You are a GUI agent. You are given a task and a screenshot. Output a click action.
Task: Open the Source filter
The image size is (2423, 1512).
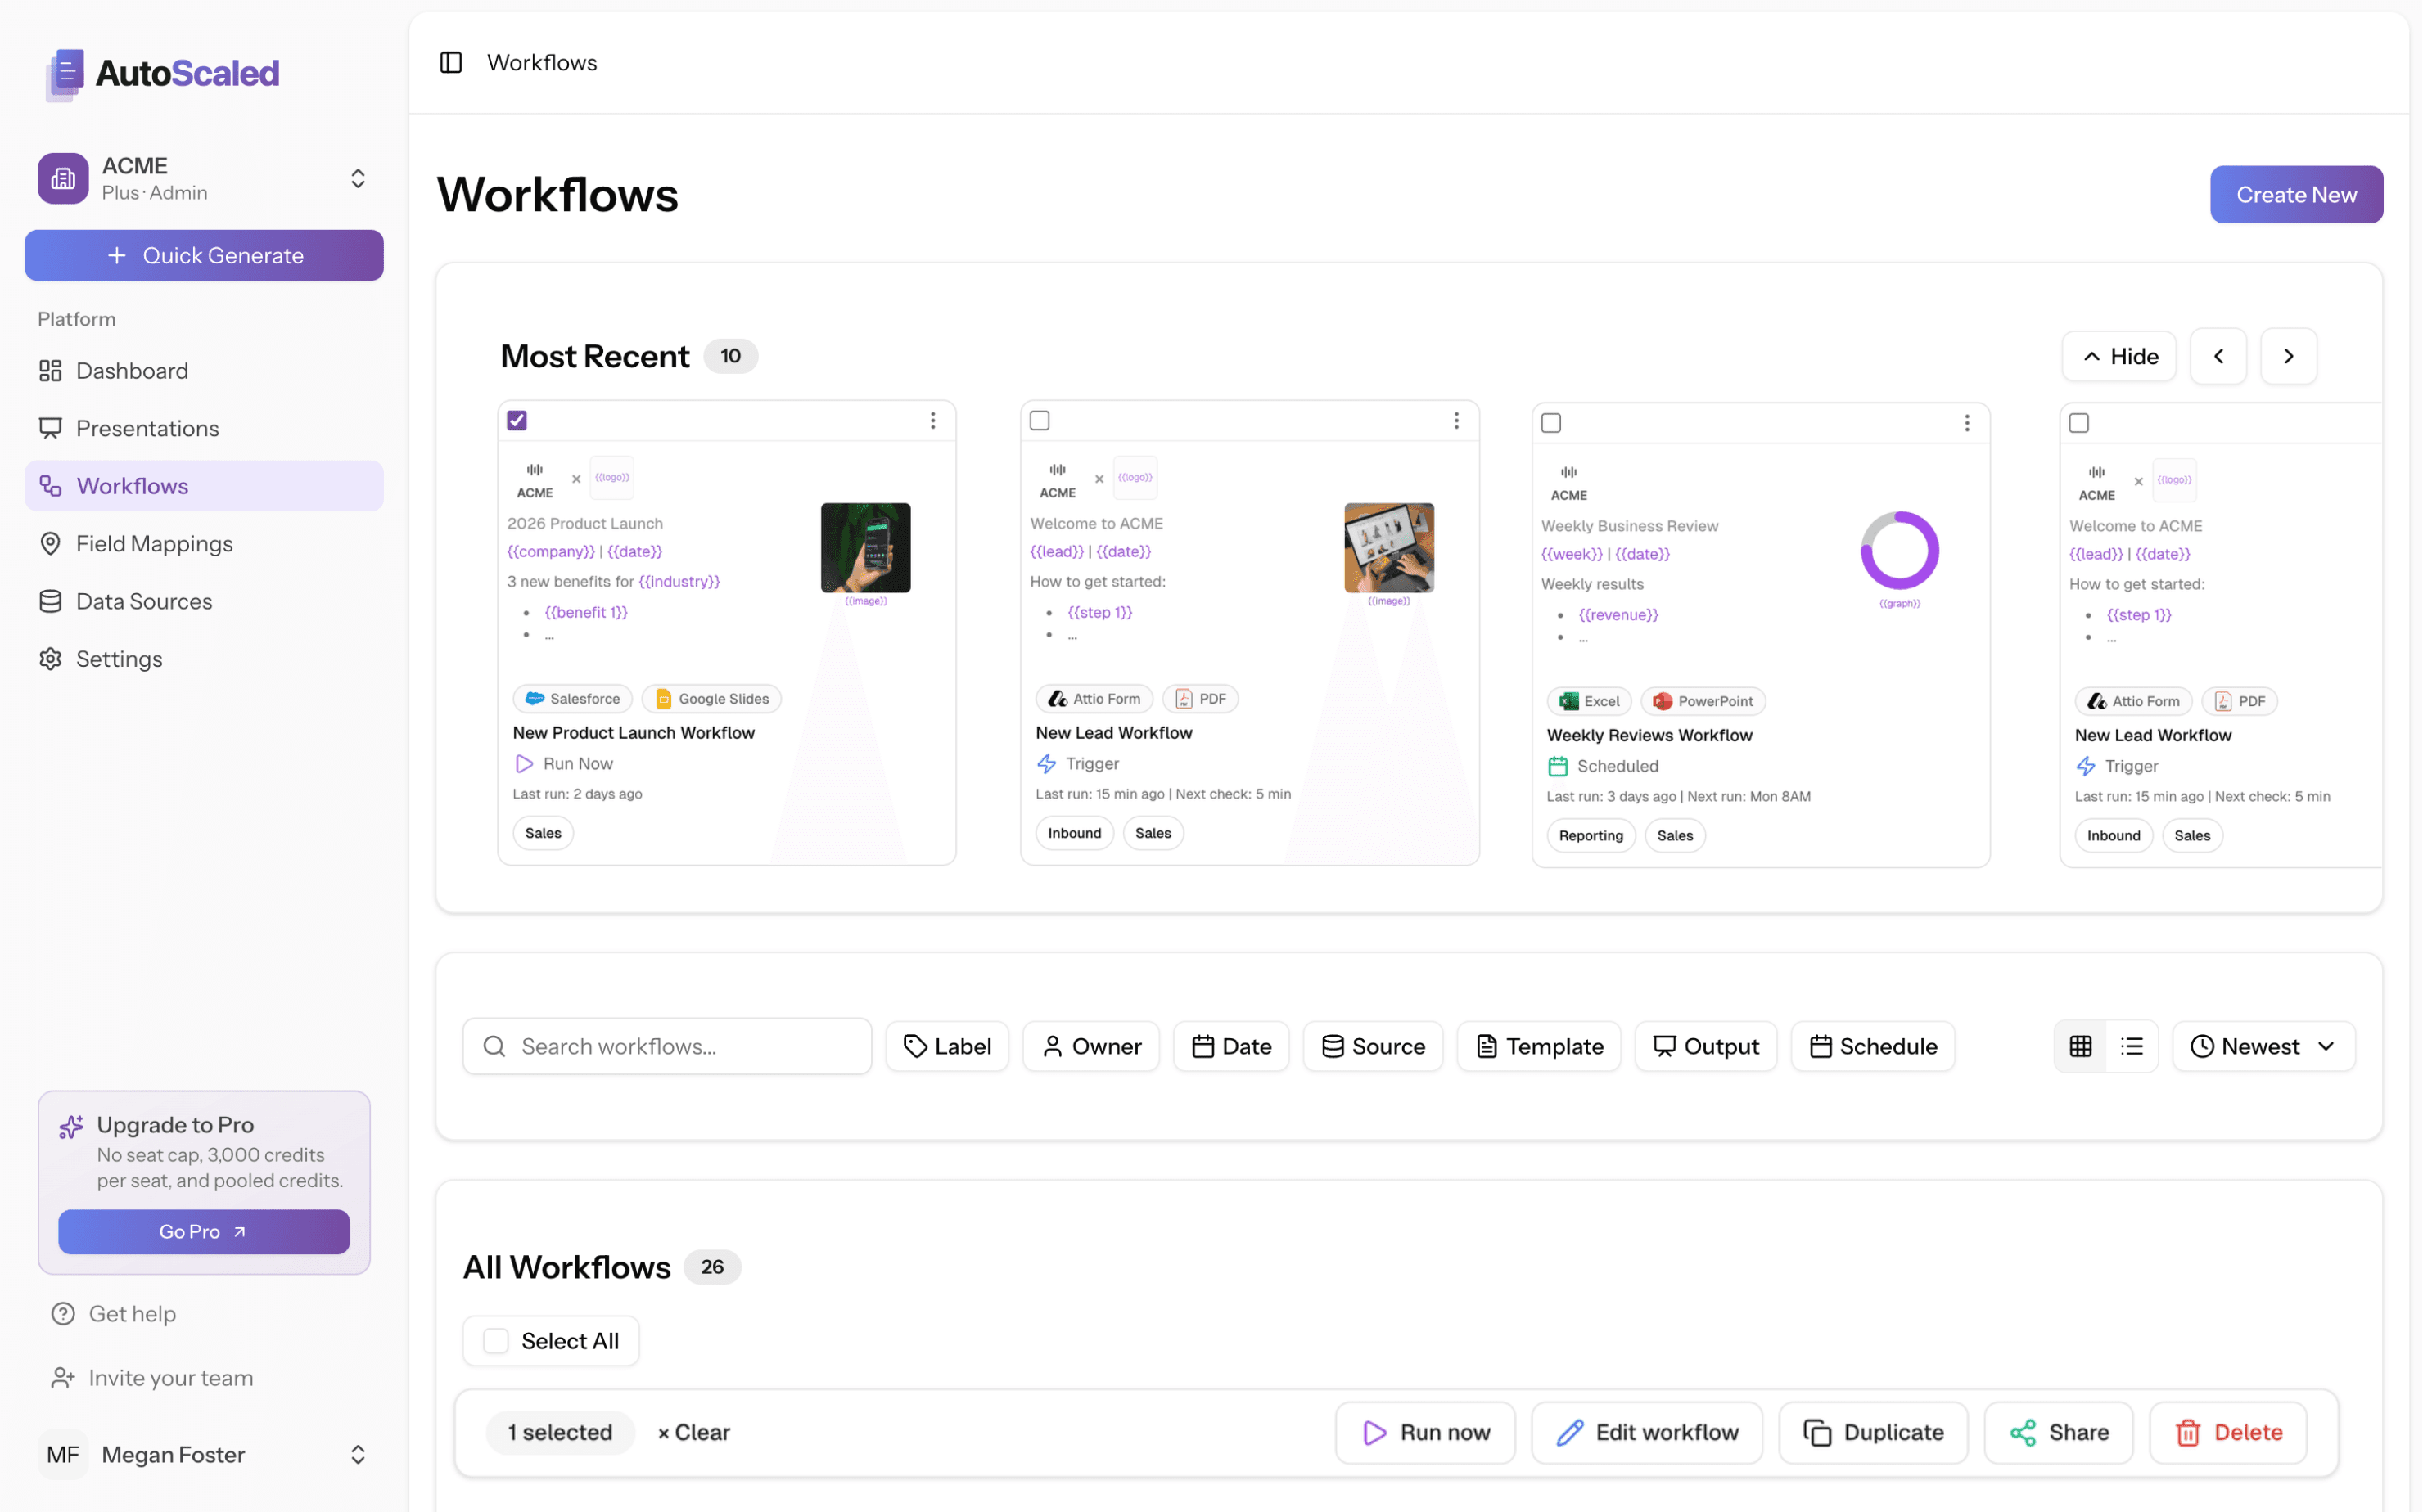point(1374,1047)
